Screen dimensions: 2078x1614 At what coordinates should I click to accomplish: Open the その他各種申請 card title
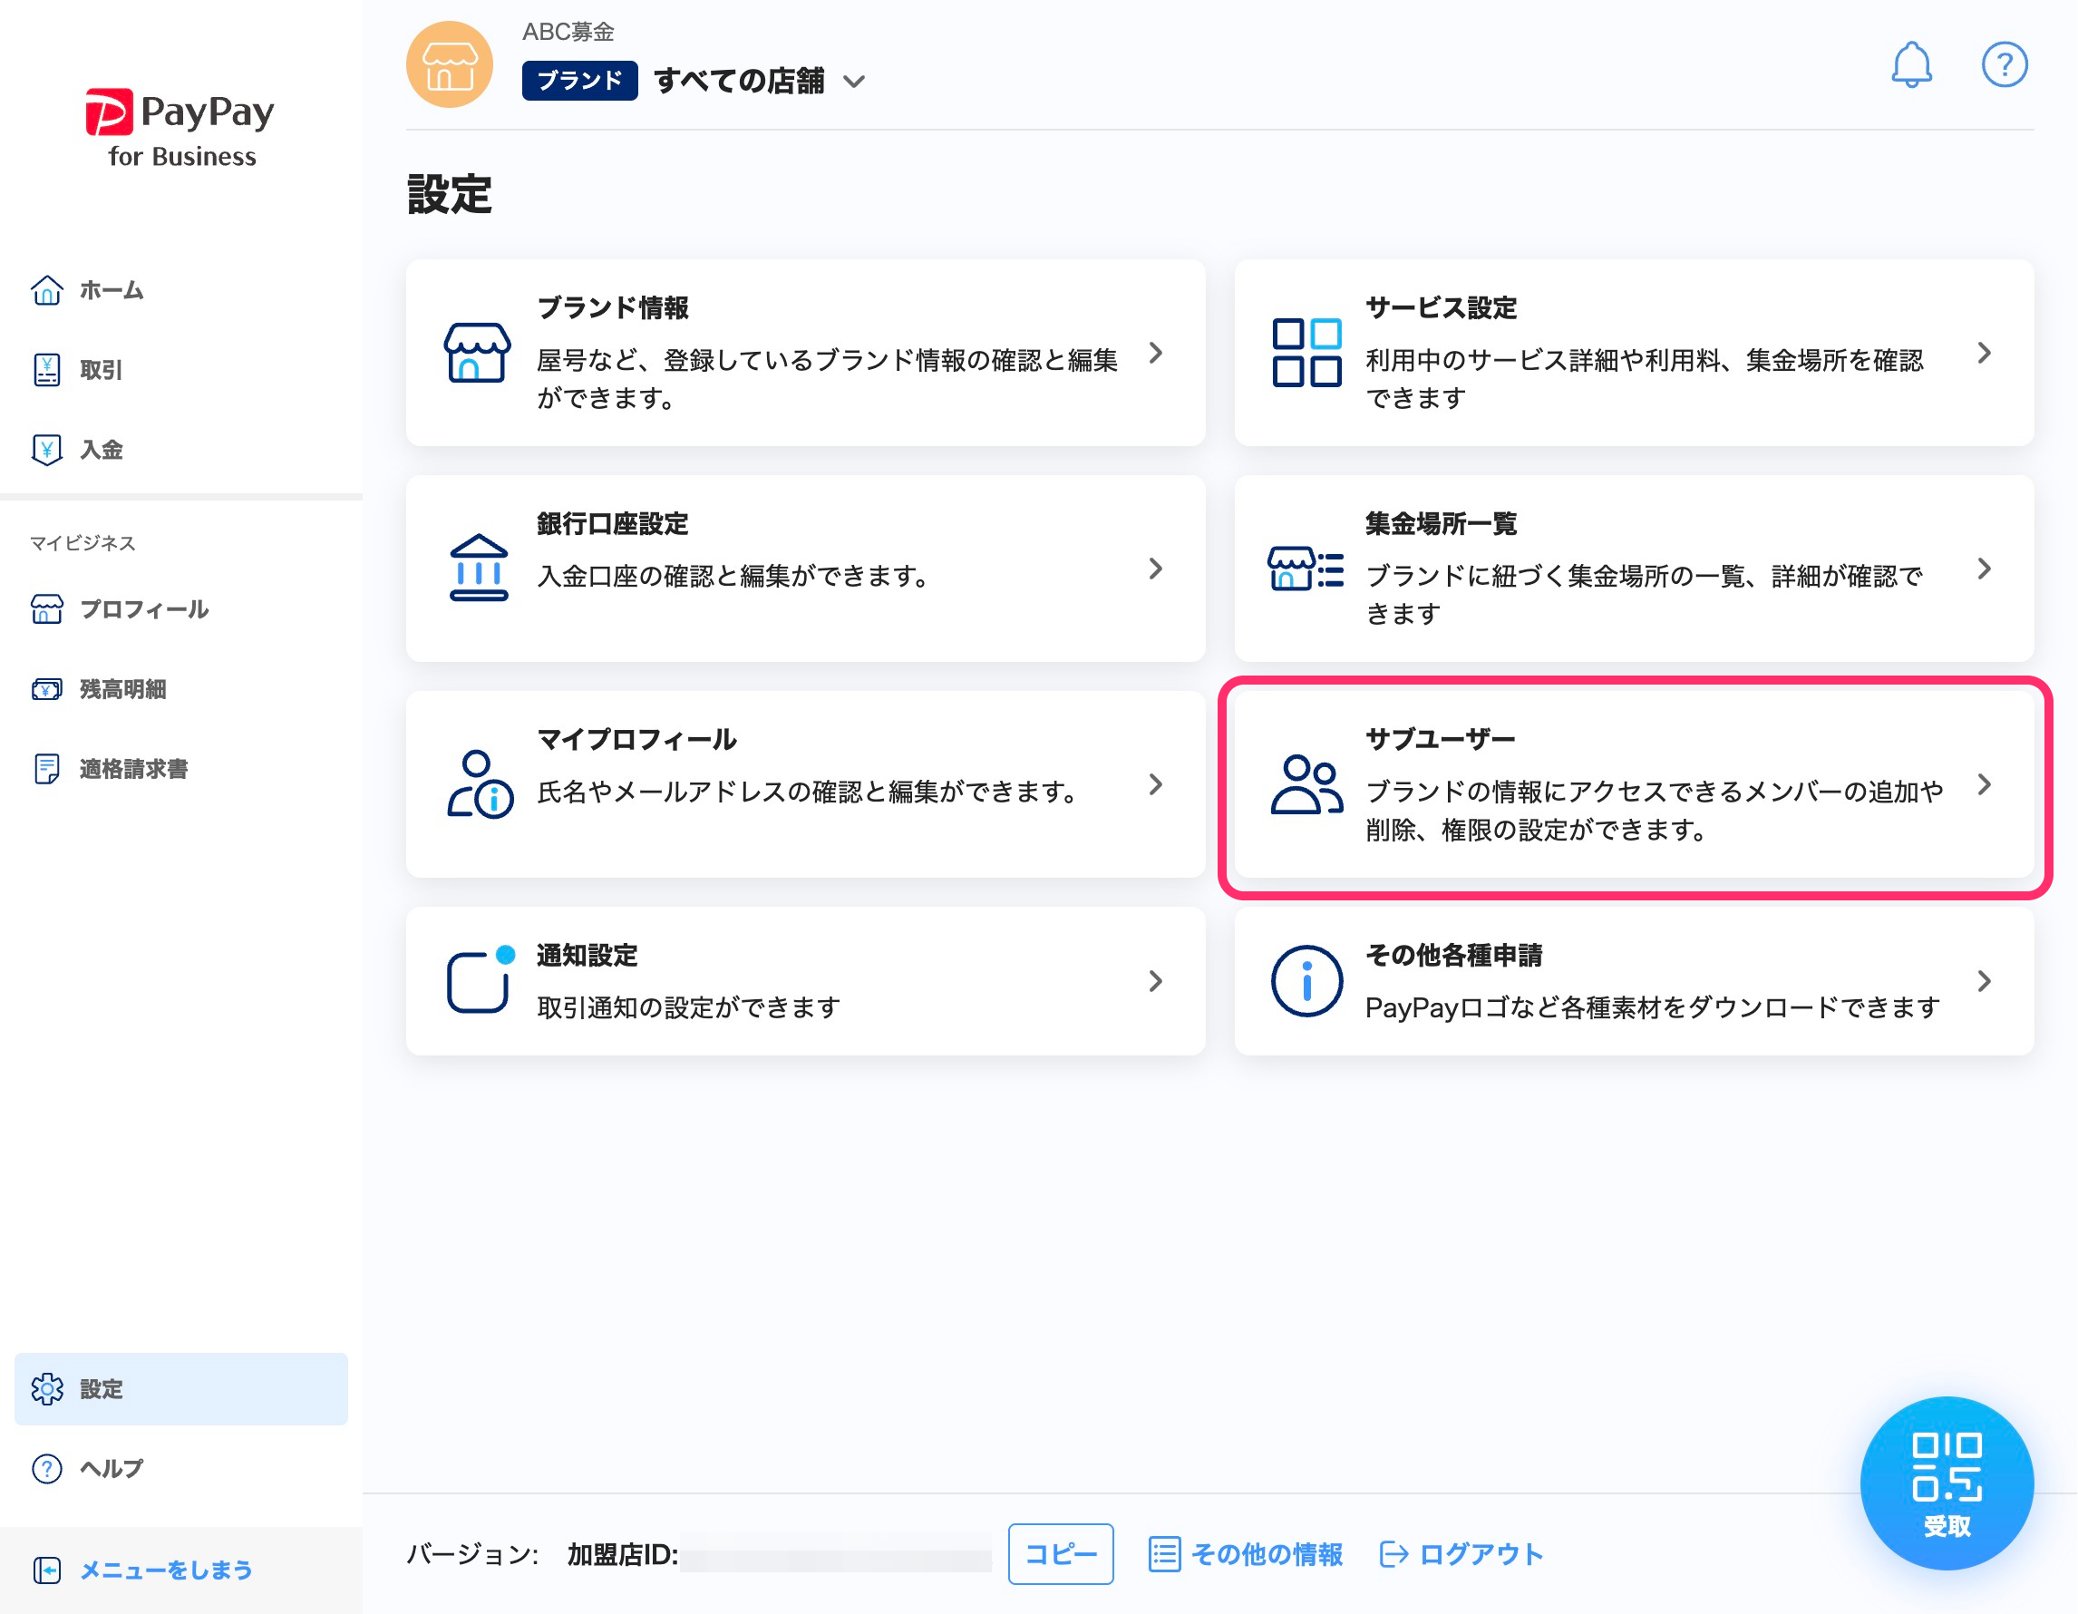[1454, 956]
